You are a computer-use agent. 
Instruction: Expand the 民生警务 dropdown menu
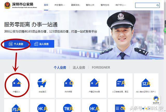tap(59, 5)
